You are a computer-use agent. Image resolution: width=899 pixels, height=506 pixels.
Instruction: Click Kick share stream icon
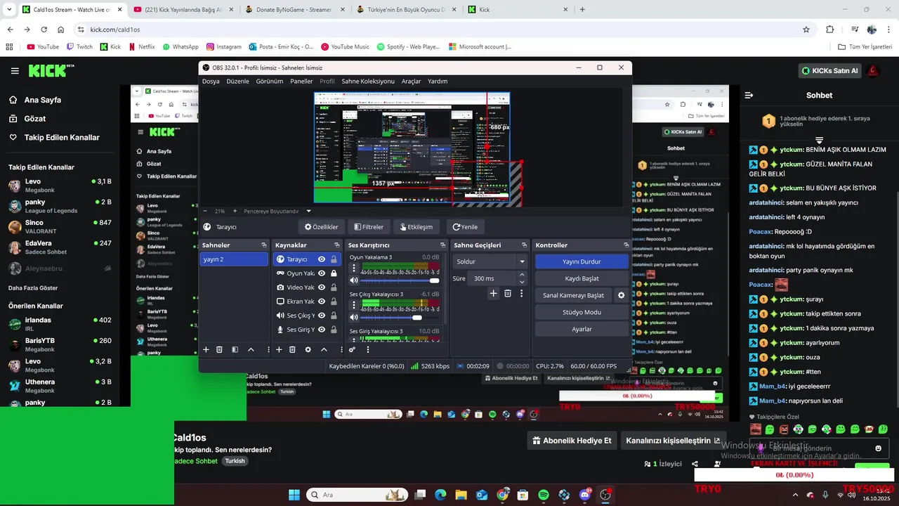coord(695,464)
